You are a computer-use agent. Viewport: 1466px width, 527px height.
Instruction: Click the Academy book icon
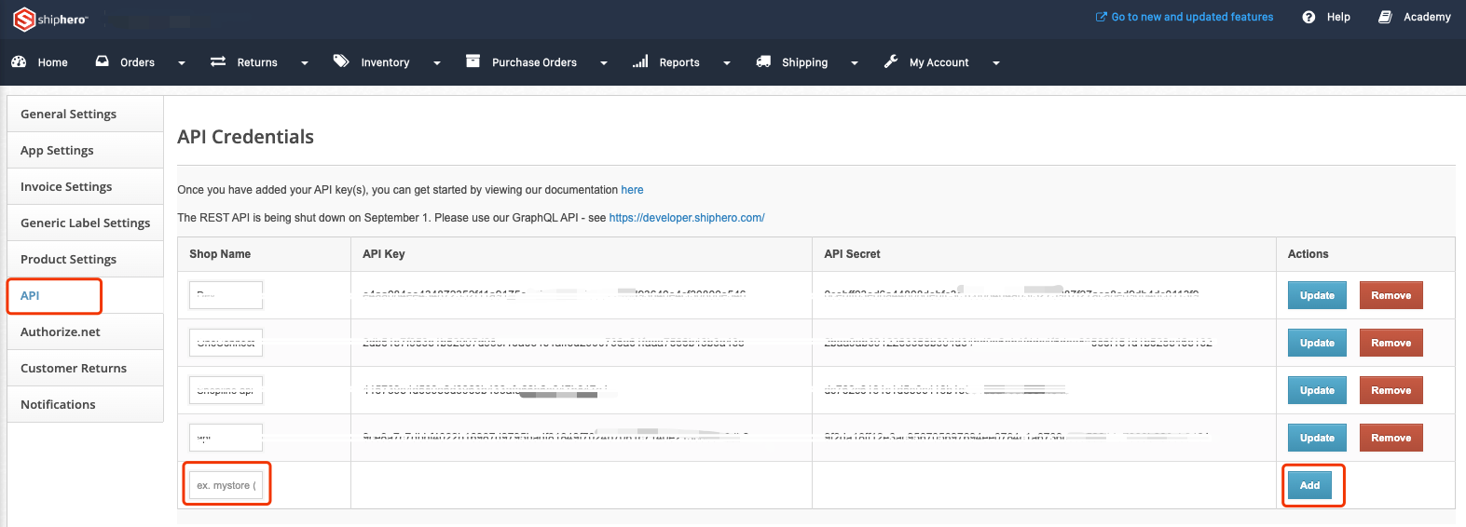coord(1385,17)
